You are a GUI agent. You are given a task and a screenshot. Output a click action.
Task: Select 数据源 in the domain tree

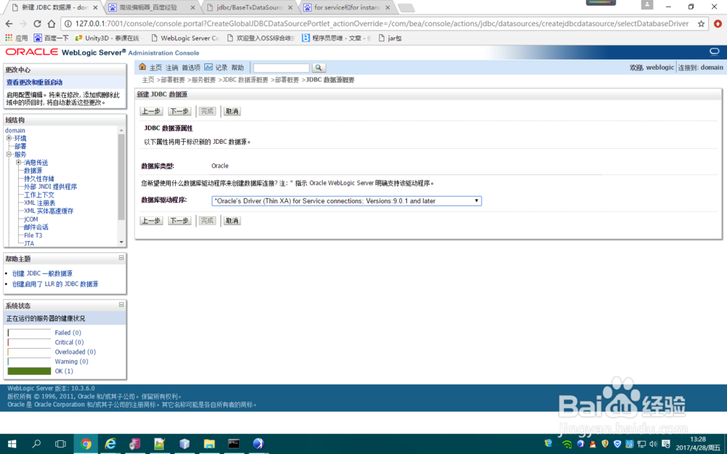pos(33,171)
